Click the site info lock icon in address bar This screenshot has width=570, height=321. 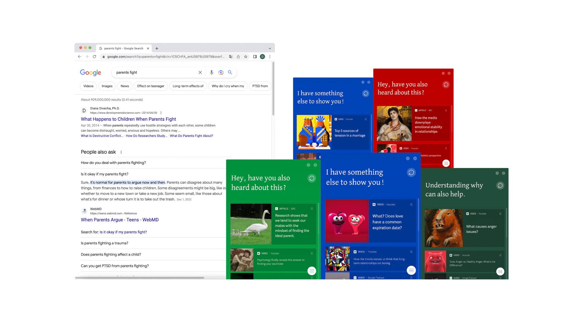pos(103,56)
